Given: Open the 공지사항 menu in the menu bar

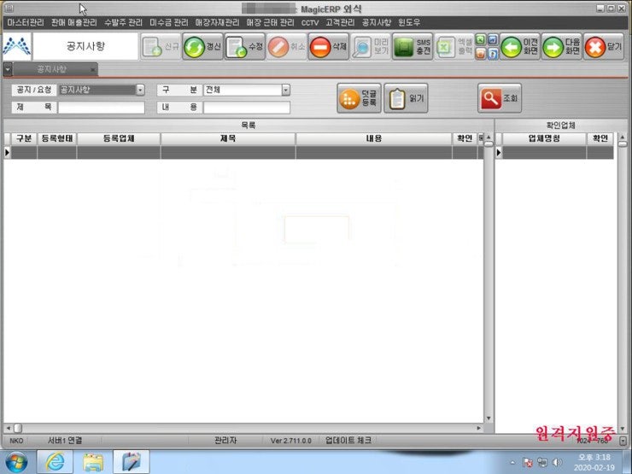Looking at the screenshot, I should pos(377,22).
